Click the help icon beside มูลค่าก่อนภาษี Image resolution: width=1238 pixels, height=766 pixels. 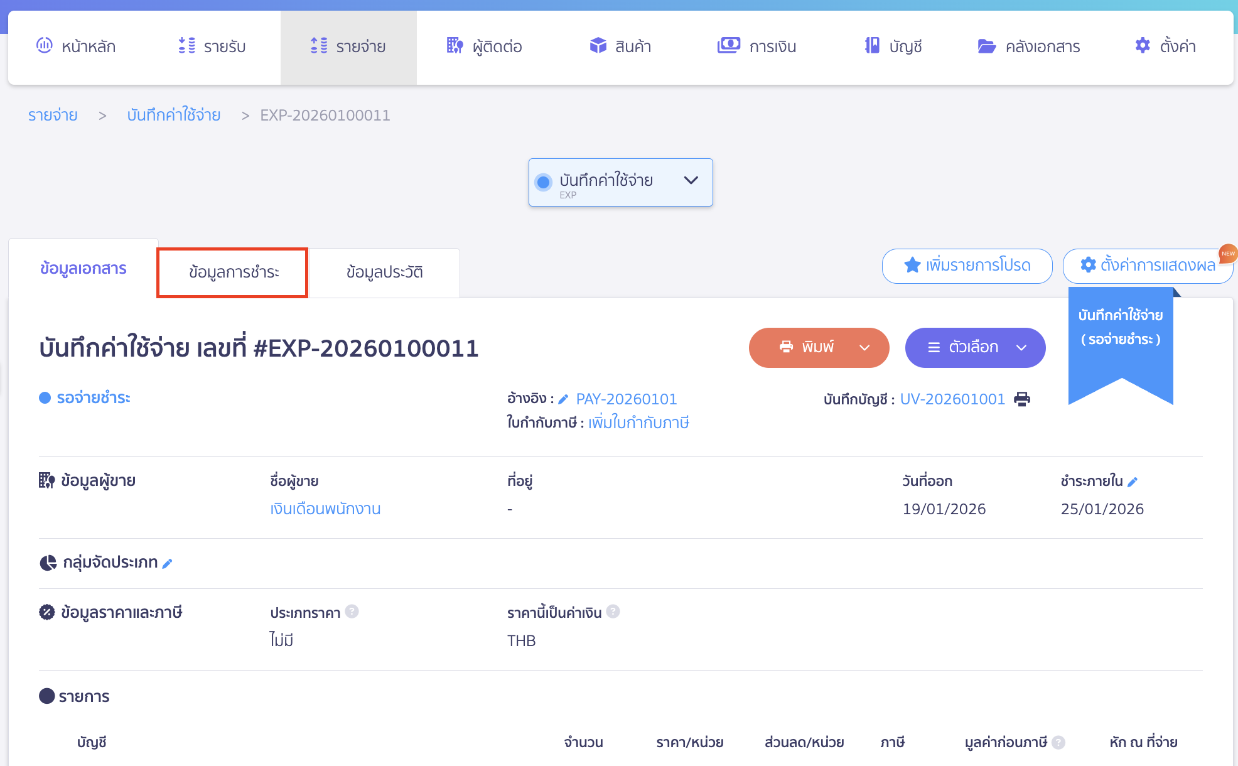click(x=1058, y=742)
